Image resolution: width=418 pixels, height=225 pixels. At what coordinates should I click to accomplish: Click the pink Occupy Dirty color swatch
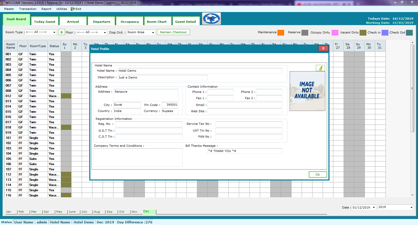pyautogui.click(x=335, y=32)
